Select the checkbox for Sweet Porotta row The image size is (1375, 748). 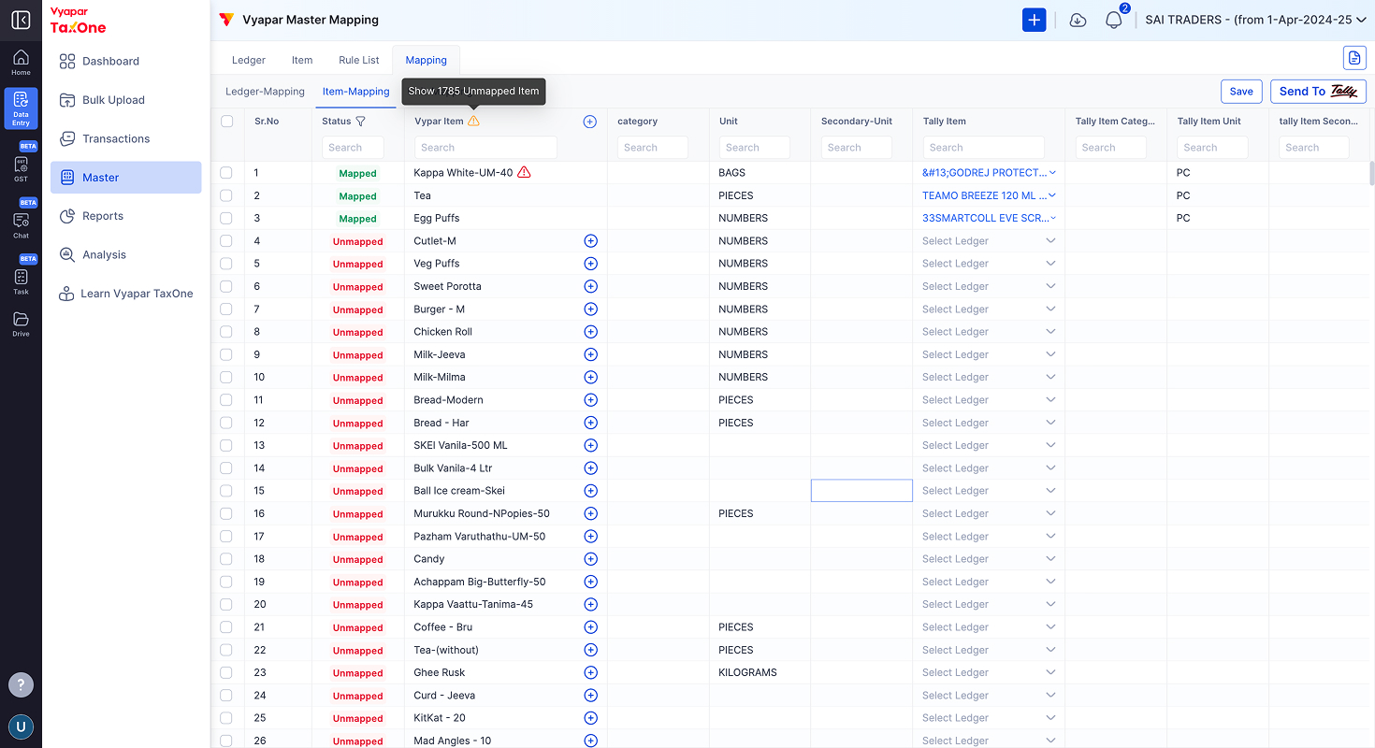coord(226,286)
